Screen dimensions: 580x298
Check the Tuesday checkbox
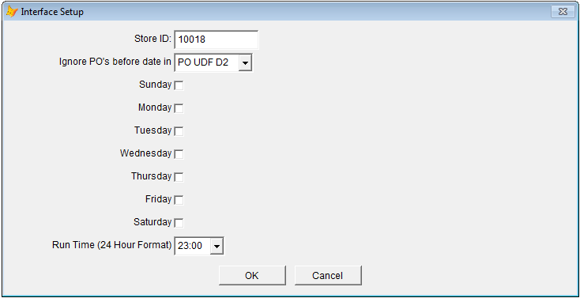[179, 131]
